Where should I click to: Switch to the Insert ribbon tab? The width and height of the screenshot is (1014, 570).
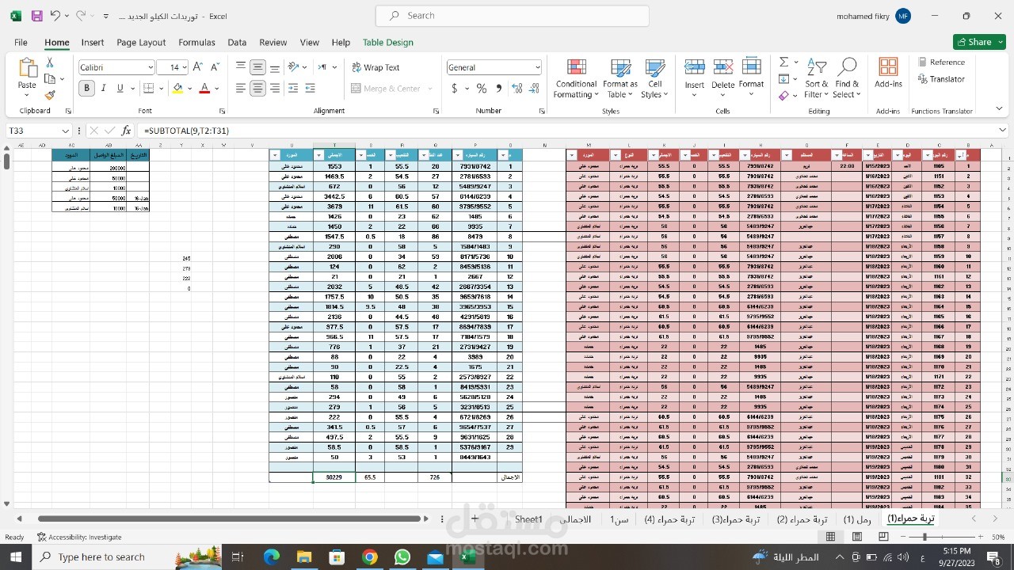92,43
